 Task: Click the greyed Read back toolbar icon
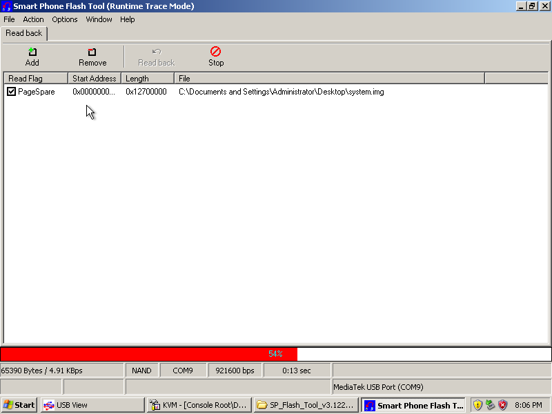coord(157,52)
